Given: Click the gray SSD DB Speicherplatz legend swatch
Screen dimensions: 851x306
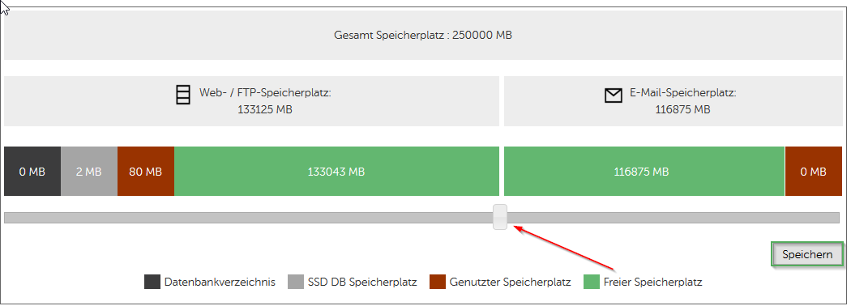Looking at the screenshot, I should coord(295,283).
